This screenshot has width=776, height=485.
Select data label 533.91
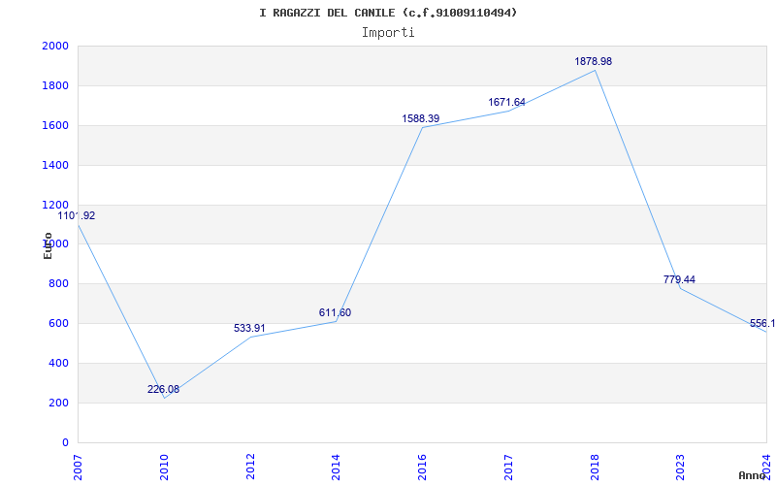[249, 328]
